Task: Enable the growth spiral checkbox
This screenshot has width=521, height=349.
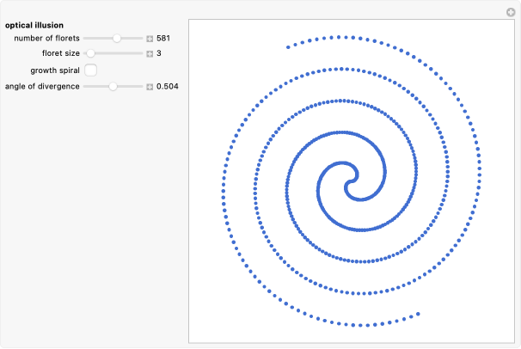Action: pos(90,70)
